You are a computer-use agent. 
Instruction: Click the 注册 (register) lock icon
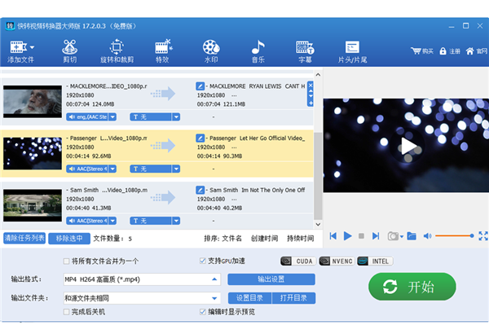(x=443, y=51)
